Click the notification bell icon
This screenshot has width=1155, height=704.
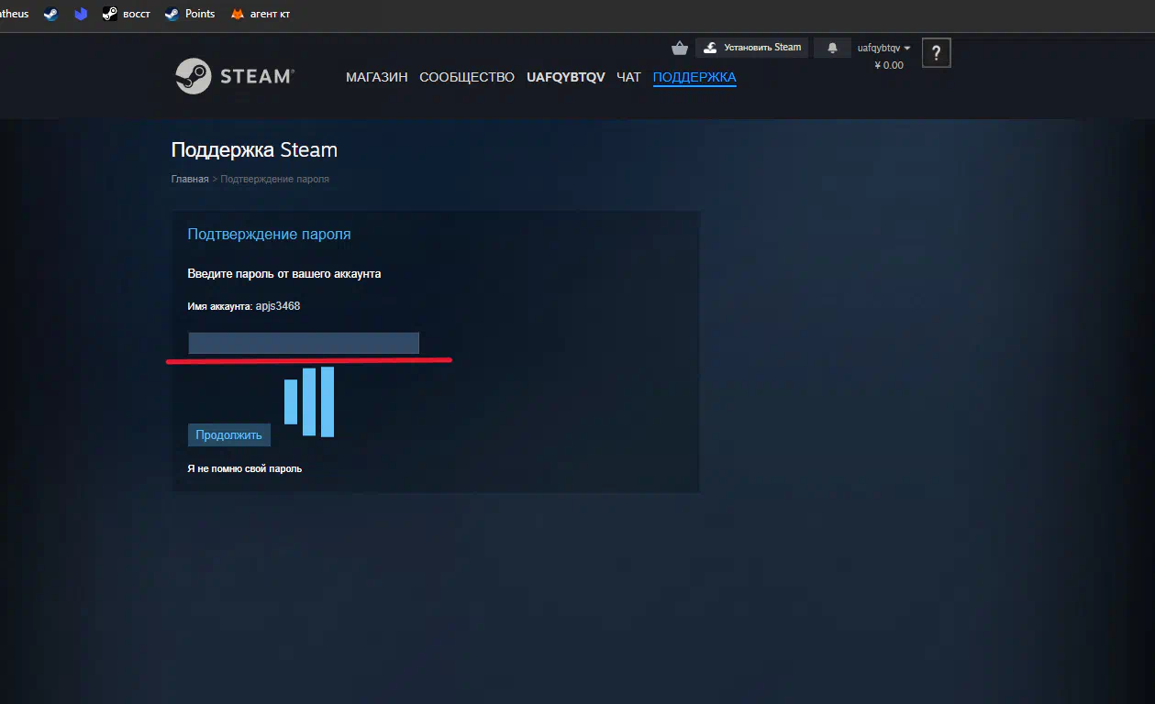[x=832, y=48]
